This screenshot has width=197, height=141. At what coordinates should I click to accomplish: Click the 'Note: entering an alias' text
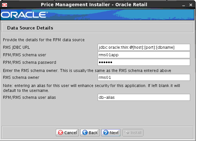tap(91, 88)
